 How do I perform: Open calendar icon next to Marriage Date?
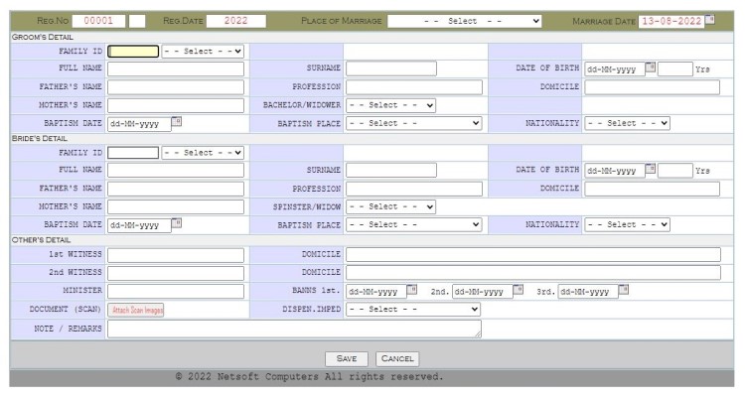pyautogui.click(x=710, y=20)
